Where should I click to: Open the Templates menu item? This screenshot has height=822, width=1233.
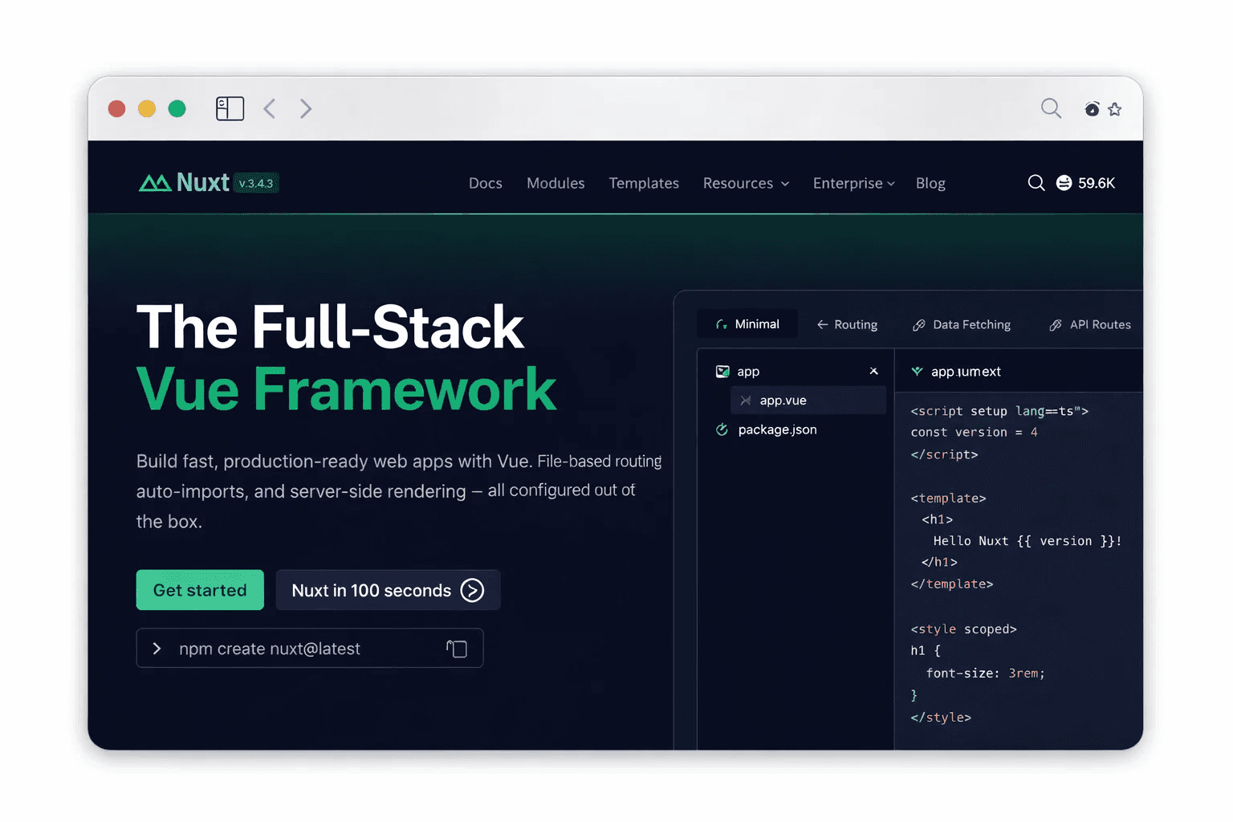644,183
